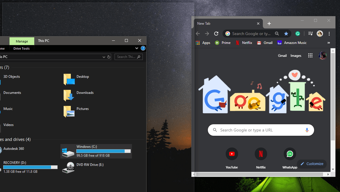
Task: Click the voice search microphone icon
Action: click(307, 130)
